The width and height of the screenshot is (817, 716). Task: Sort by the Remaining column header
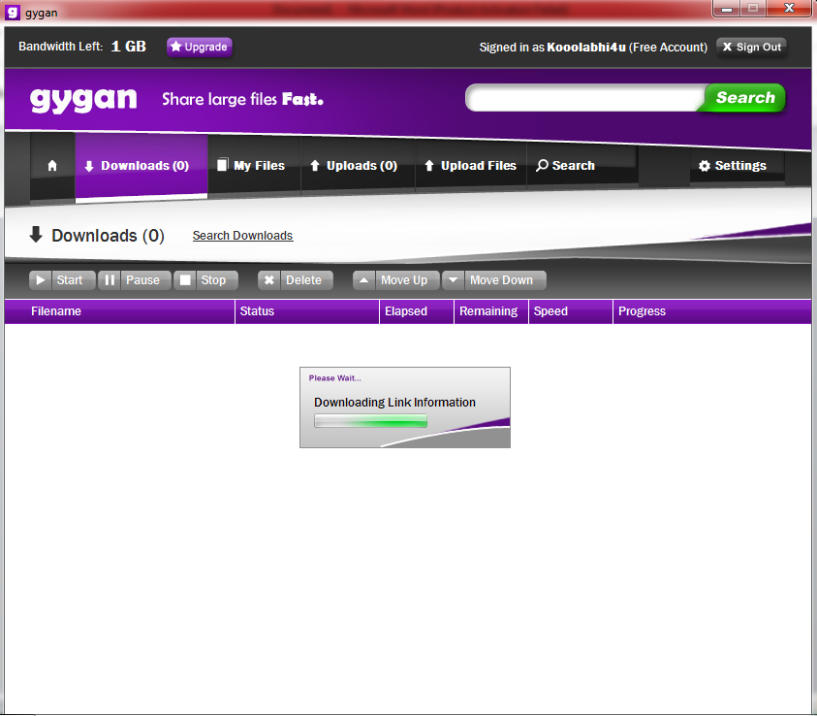coord(490,311)
